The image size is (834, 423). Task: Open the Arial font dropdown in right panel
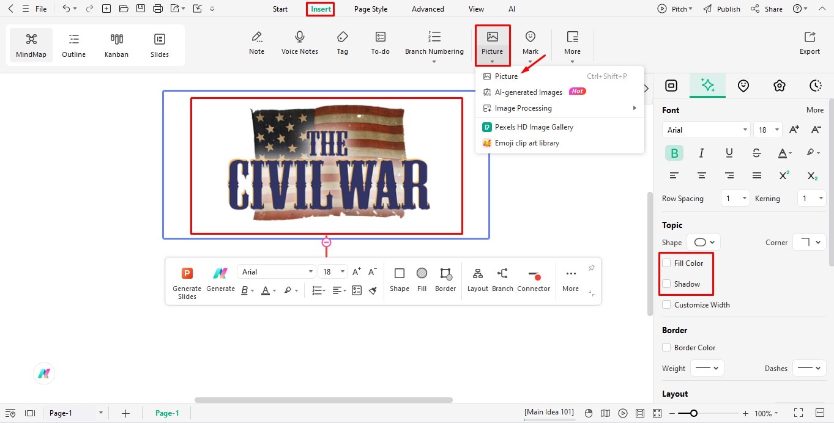click(706, 130)
